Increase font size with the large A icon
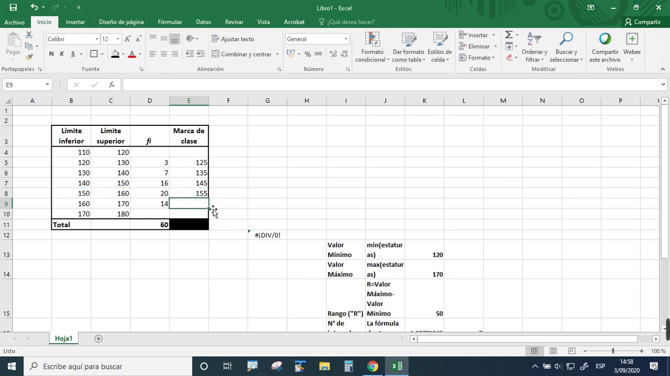This screenshot has width=670, height=376. [127, 39]
